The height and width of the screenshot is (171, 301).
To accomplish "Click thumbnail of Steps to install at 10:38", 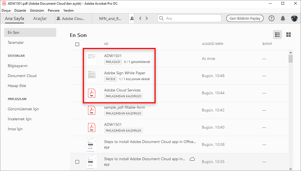I will coord(92,145).
